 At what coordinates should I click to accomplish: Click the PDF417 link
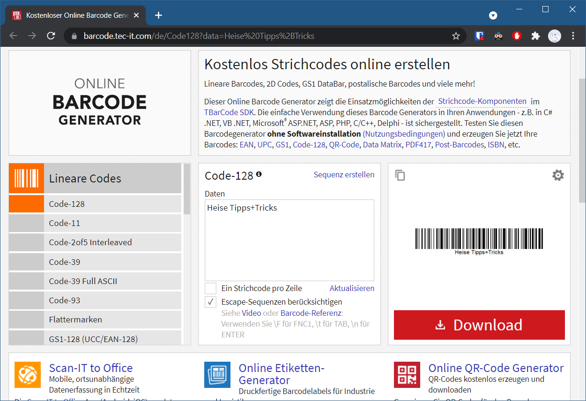tap(418, 145)
